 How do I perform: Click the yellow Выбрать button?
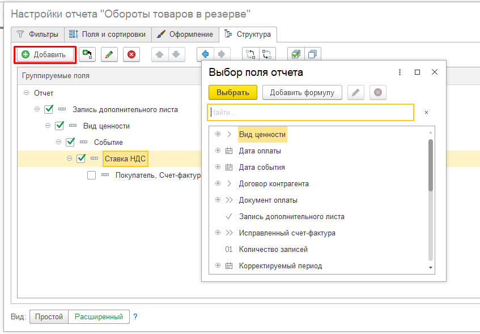(x=233, y=92)
